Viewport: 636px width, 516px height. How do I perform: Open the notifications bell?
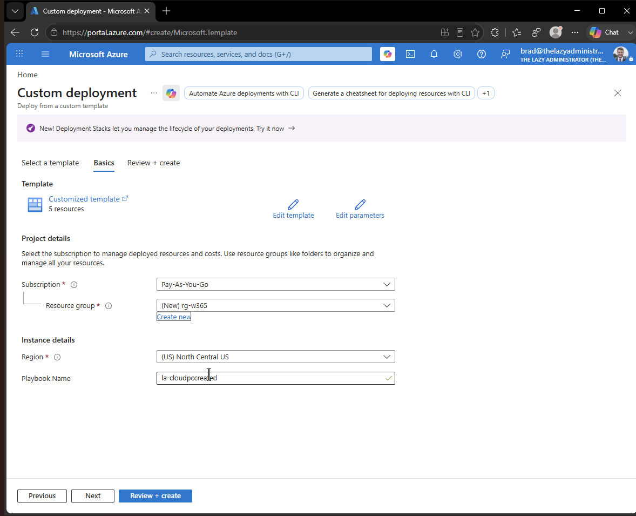pyautogui.click(x=434, y=54)
